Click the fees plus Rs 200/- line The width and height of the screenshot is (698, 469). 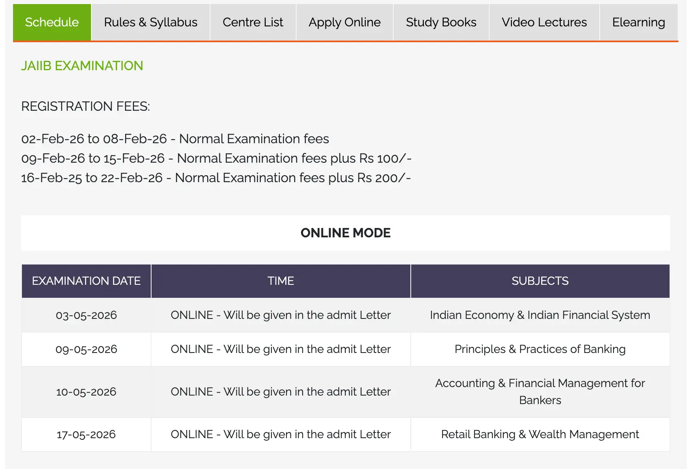click(216, 178)
